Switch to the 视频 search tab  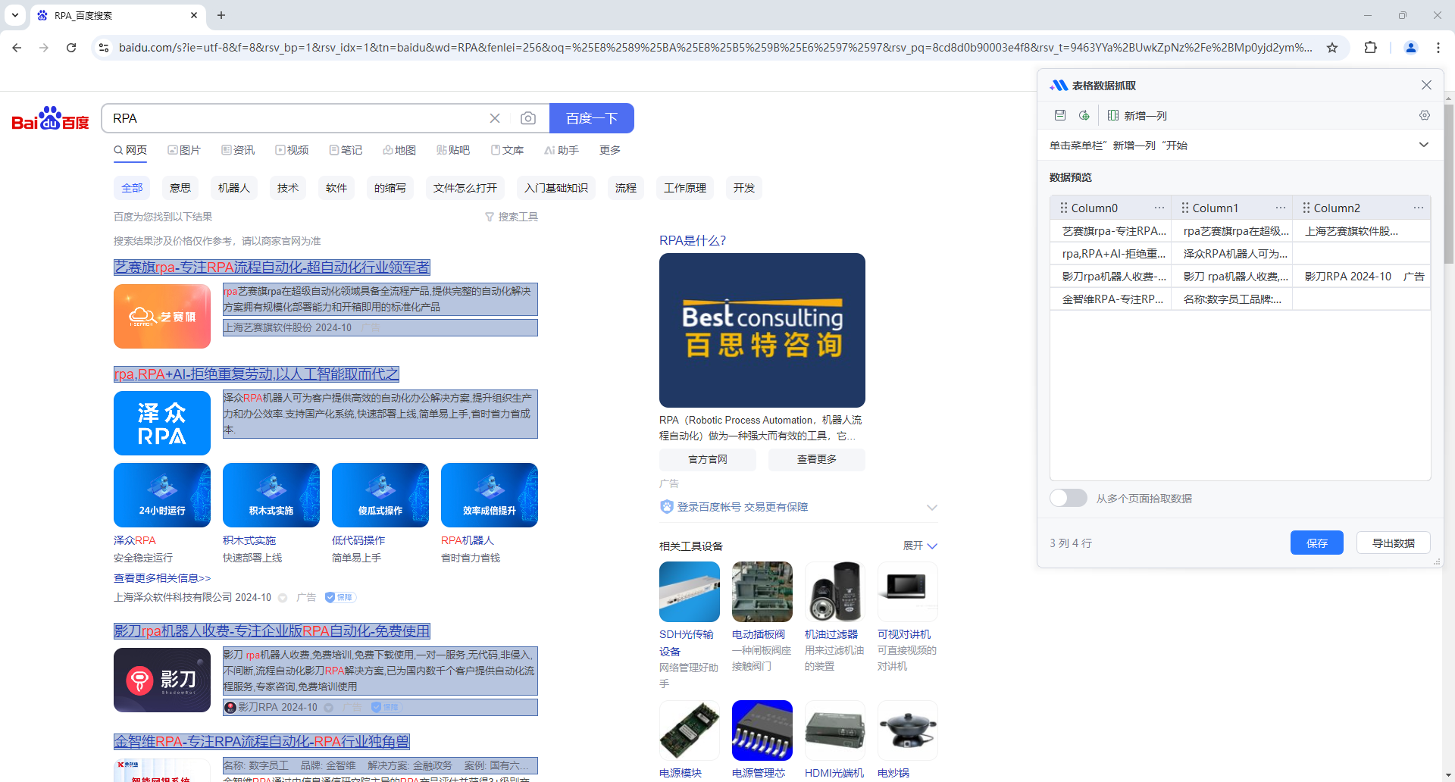coord(293,150)
